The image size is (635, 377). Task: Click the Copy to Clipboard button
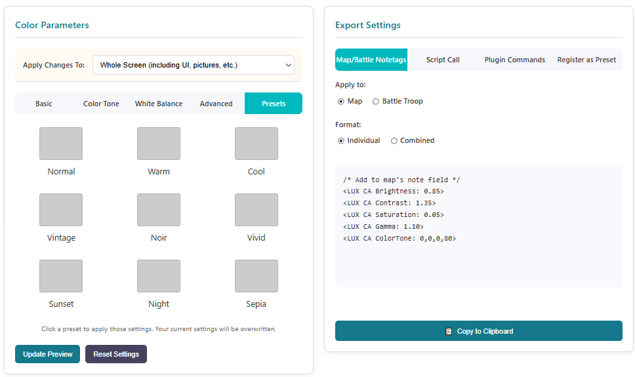click(x=479, y=331)
